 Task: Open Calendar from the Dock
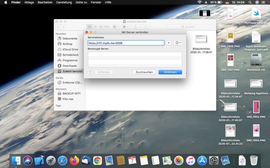coord(132,161)
